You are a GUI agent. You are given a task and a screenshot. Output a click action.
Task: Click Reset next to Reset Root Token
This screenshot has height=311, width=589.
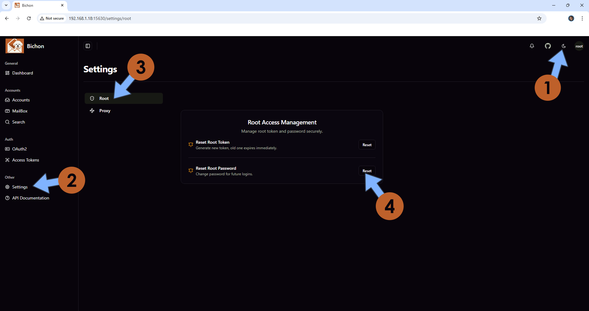[367, 145]
